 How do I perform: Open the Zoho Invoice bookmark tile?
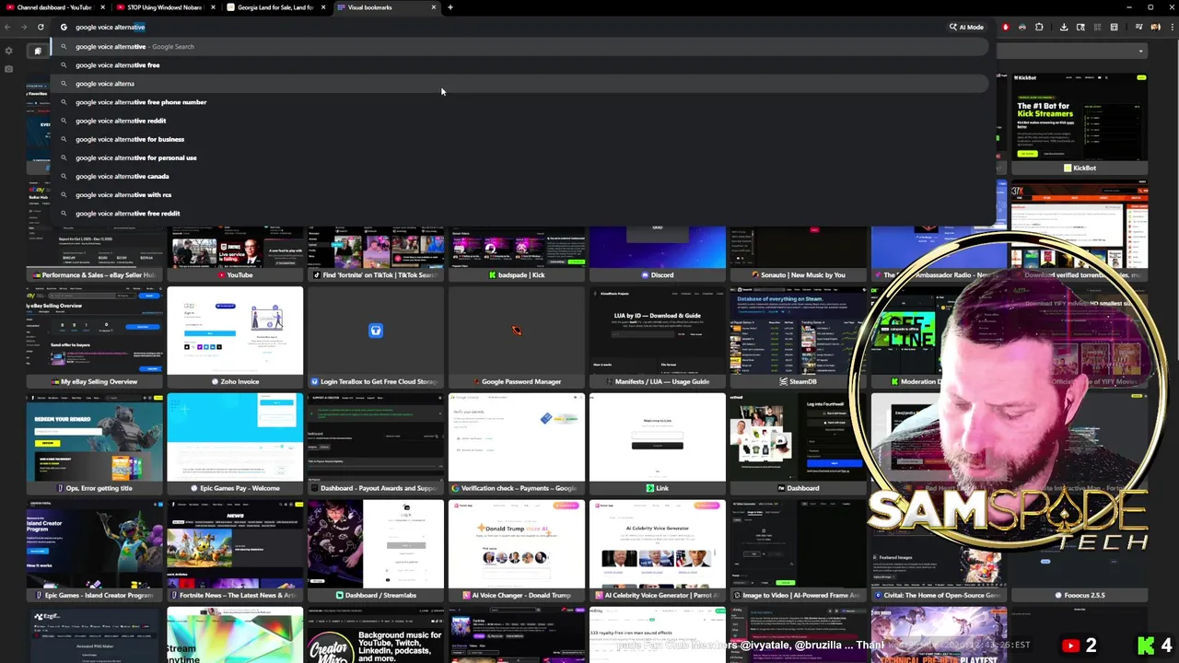[235, 337]
